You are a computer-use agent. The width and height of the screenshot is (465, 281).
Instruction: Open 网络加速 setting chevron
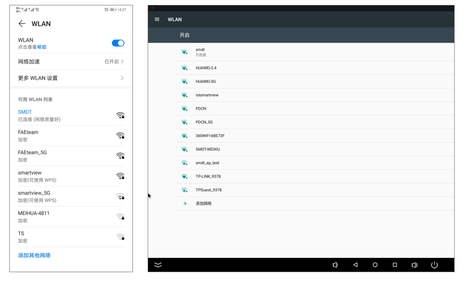click(x=122, y=61)
